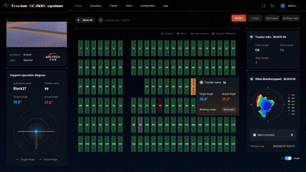Screen dimensions: 306x172
Task: Click the wind rose chart
Action: [x=268, y=104]
